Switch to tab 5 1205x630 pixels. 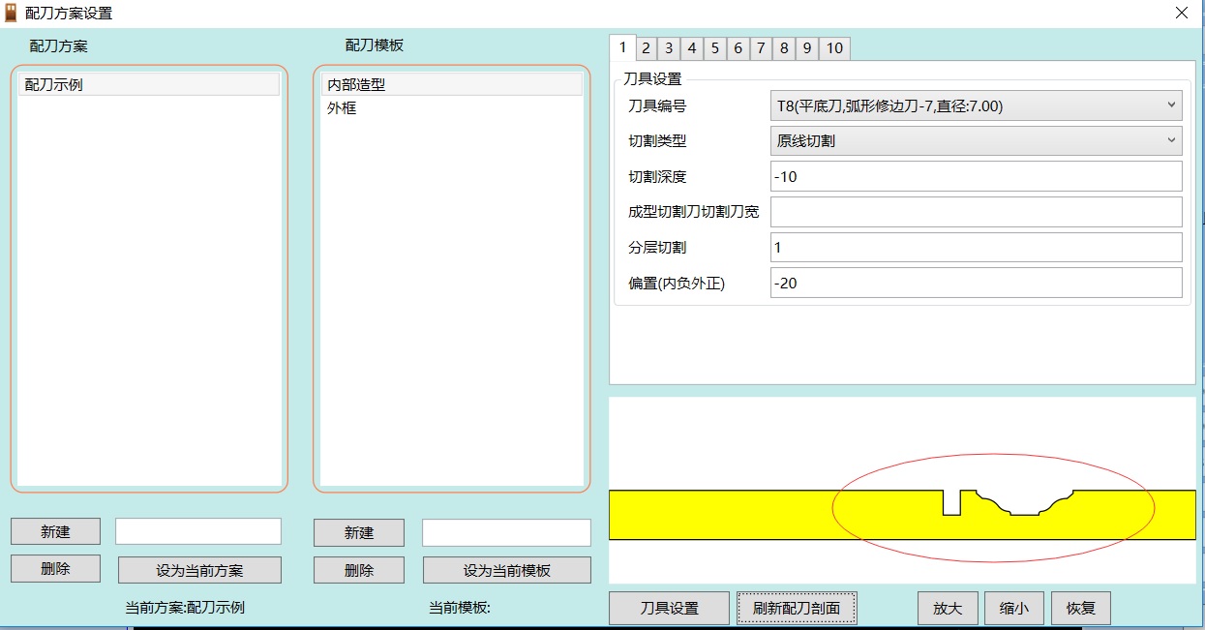[x=714, y=48]
